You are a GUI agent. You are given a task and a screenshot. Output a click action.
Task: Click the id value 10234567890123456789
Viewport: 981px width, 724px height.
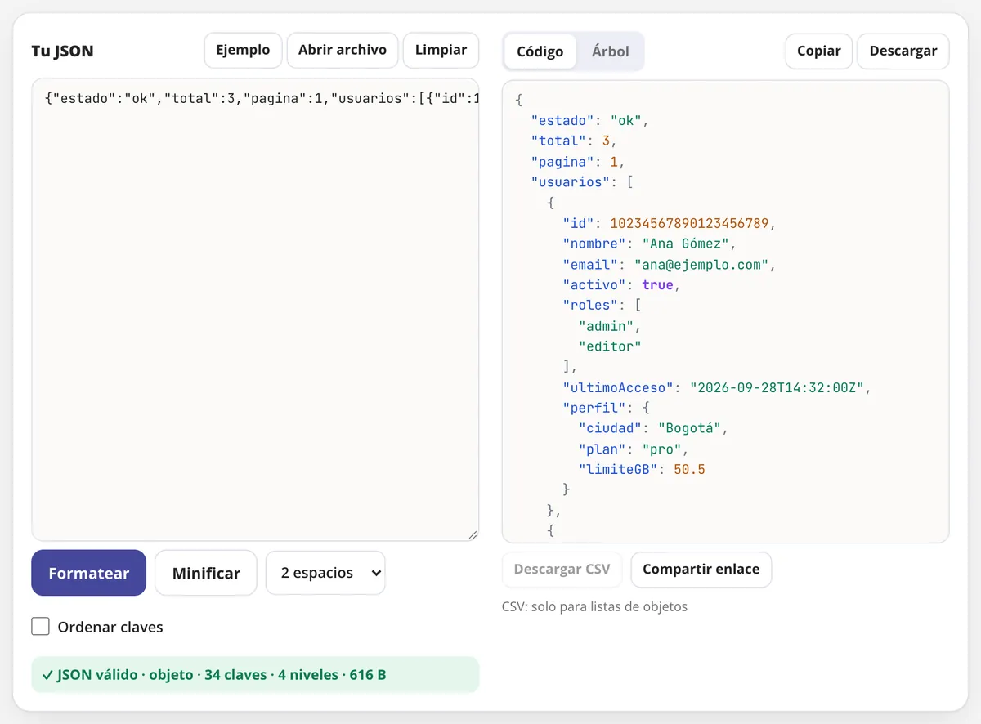690,223
